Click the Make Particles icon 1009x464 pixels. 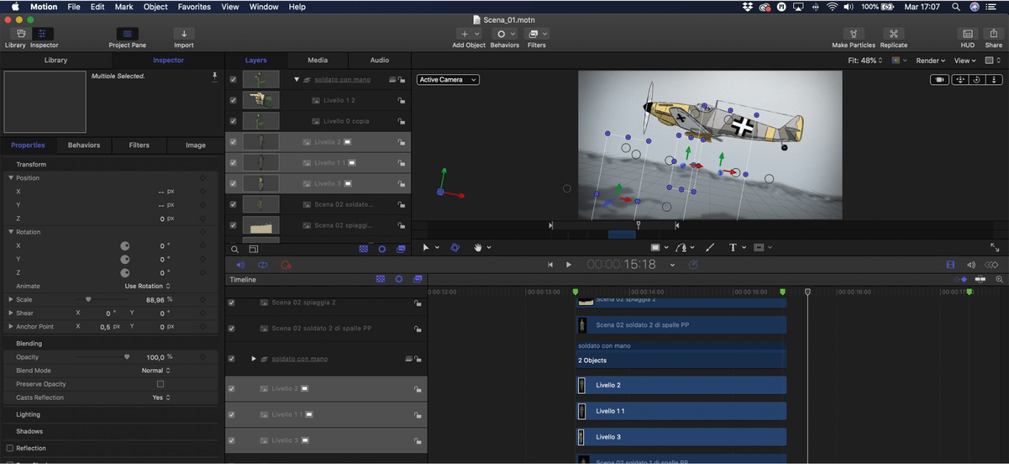pos(854,34)
